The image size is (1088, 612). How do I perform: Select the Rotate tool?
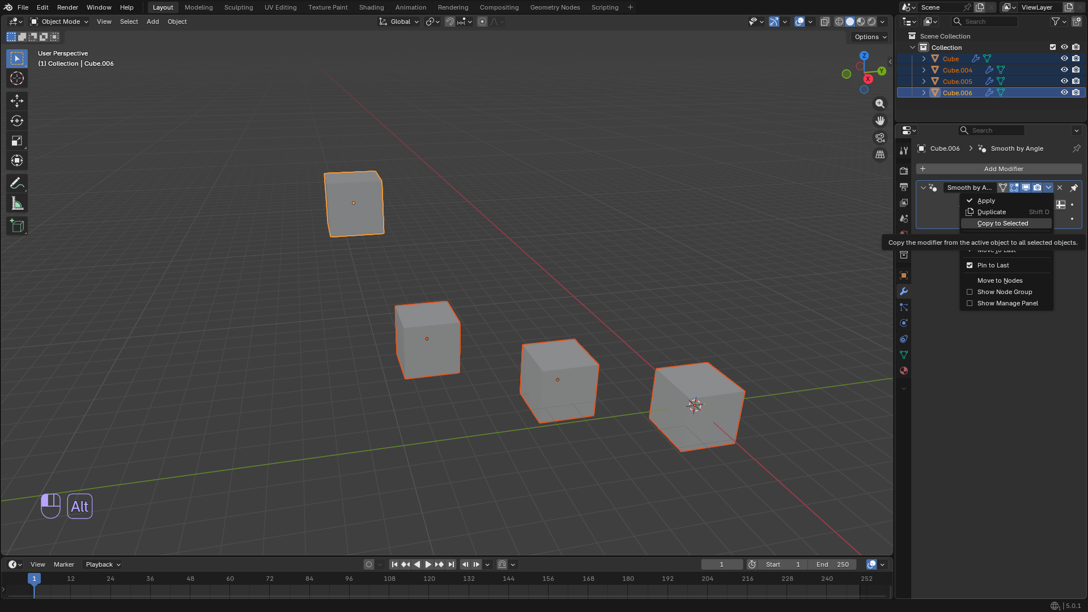[x=17, y=121]
